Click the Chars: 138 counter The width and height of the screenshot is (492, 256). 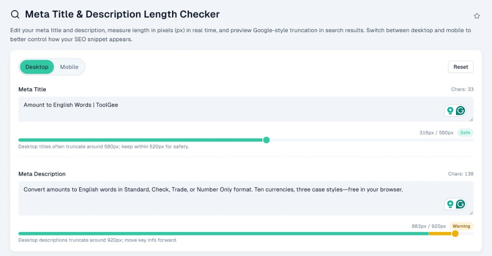click(x=461, y=174)
